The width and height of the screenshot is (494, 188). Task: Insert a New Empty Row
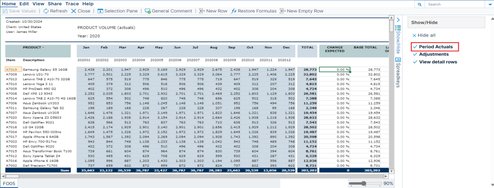302,11
